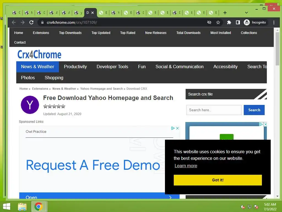The height and width of the screenshot is (212, 282).
Task: Select the Productivity category
Action: [x=75, y=67]
